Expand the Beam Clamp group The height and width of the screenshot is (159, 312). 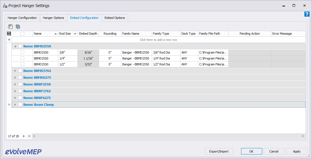click(x=15, y=105)
